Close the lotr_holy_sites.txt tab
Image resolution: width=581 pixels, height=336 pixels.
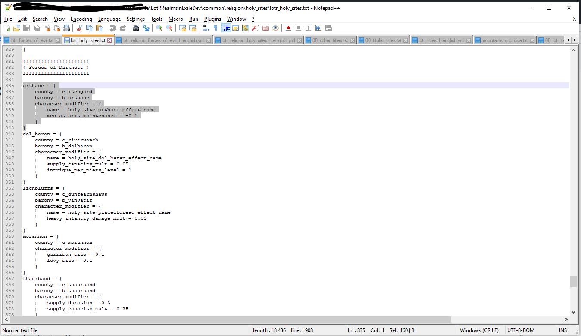coord(109,40)
